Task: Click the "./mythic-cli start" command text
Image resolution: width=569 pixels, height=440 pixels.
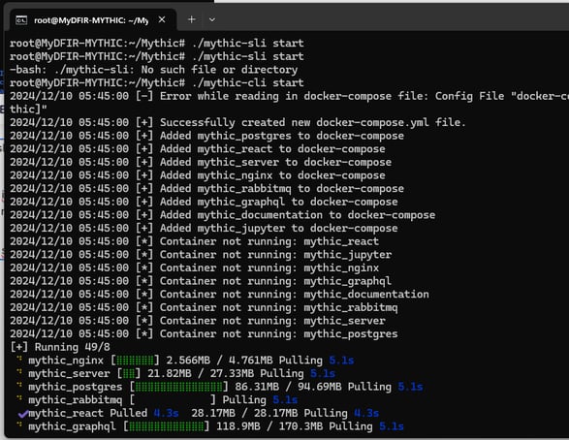Action: click(x=247, y=82)
